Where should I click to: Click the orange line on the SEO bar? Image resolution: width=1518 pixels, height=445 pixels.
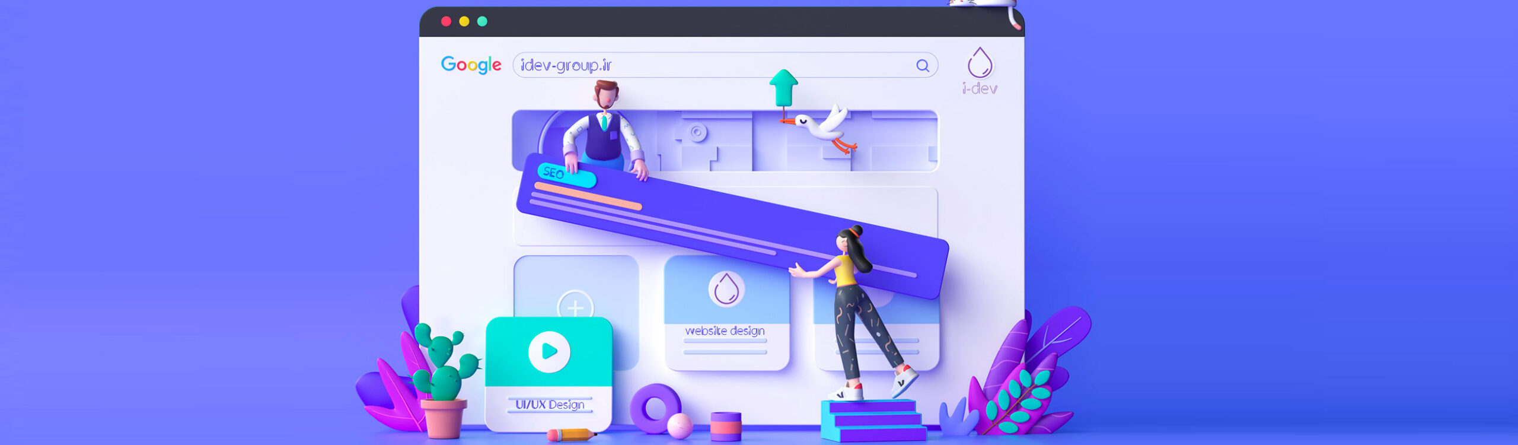[x=588, y=196]
